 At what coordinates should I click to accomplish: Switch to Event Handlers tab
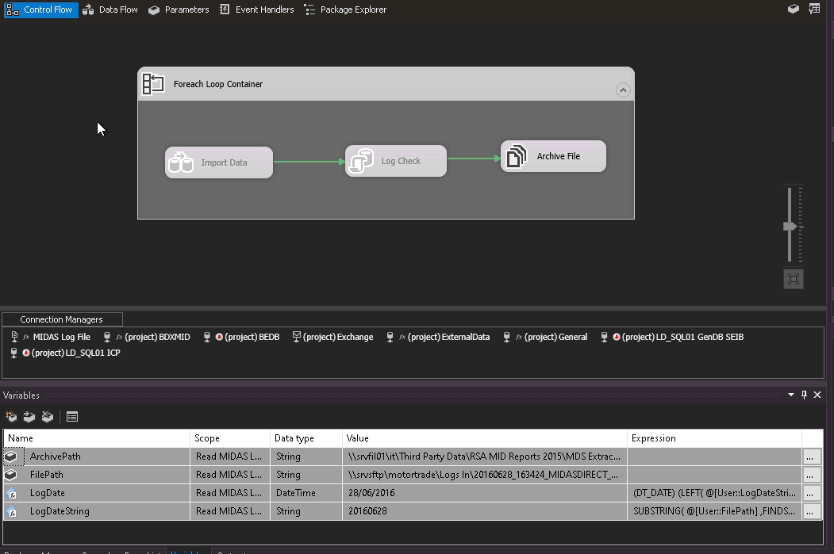point(256,10)
